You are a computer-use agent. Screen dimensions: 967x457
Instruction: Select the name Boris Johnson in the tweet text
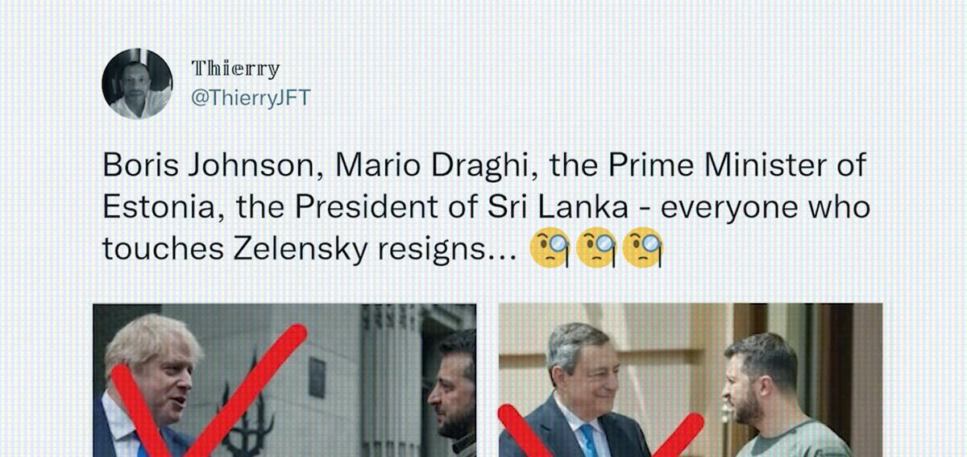(x=214, y=165)
